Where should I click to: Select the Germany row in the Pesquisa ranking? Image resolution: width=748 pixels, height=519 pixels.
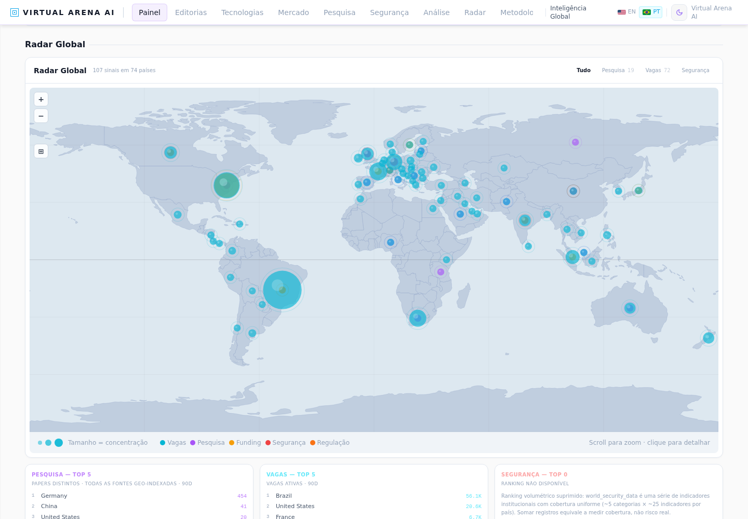click(x=139, y=496)
